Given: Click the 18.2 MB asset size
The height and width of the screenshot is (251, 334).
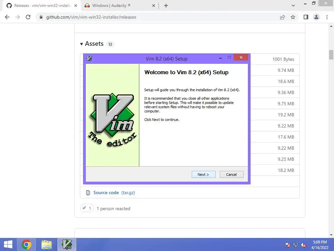Looking at the screenshot, I should [x=286, y=170].
